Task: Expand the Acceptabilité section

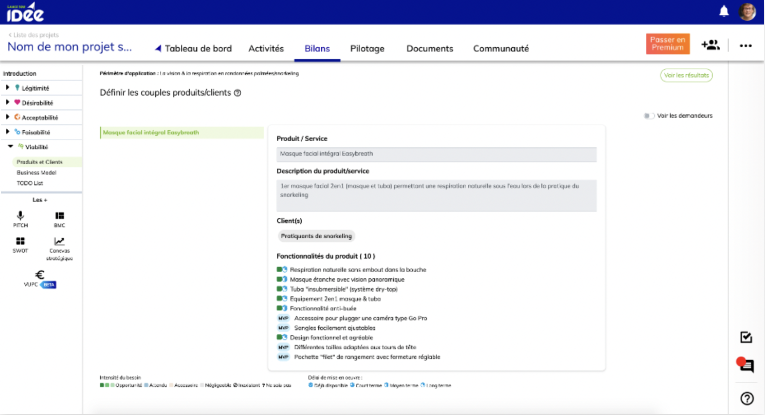Action: pyautogui.click(x=7, y=117)
